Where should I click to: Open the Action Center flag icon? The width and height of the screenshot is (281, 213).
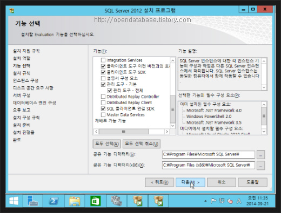213,201
